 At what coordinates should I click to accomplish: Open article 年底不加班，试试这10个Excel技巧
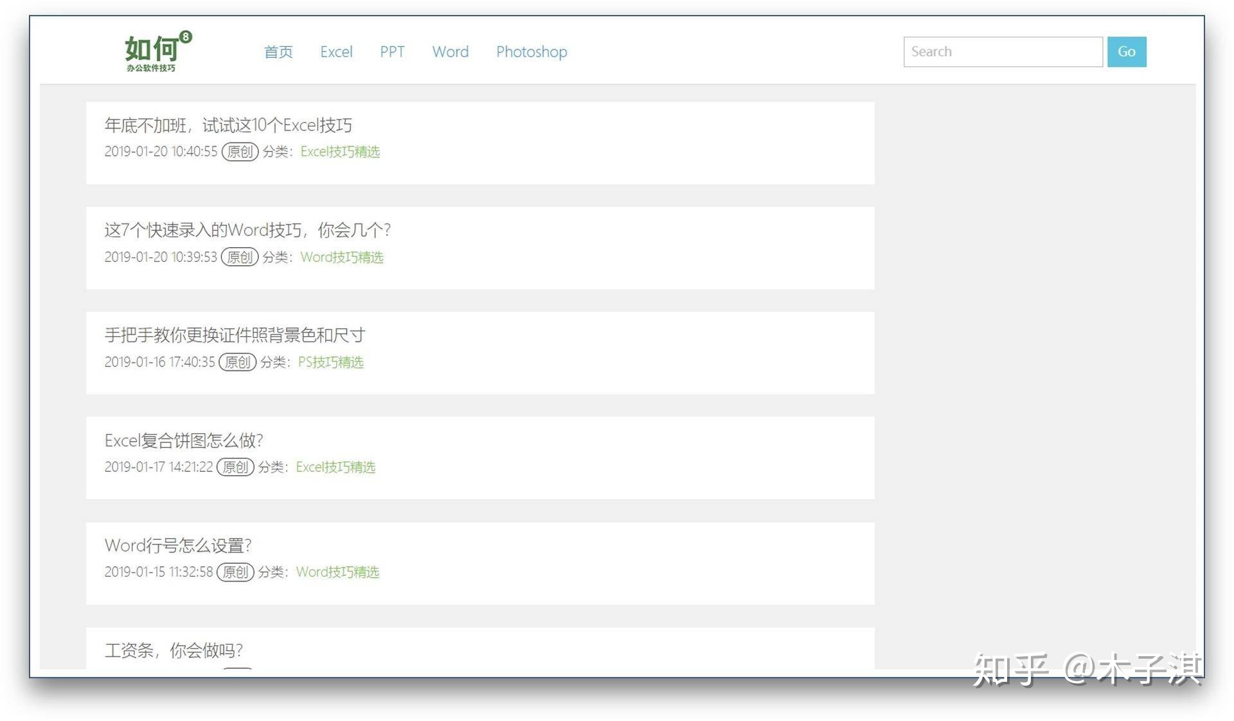[x=228, y=125]
